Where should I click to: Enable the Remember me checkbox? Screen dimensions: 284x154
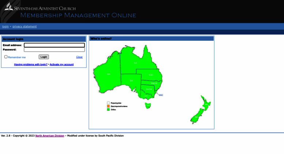coord(6,57)
